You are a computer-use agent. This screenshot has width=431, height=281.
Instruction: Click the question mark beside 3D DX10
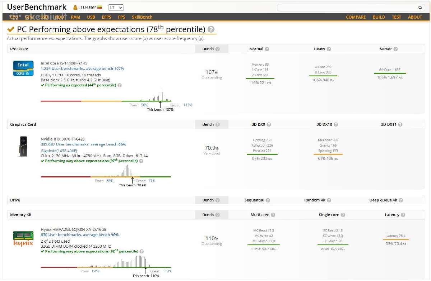(x=335, y=125)
